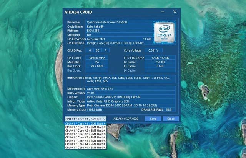Select CPU #1 / Core #3 / SMT Unit #2
Image resolution: width=246 pixels, height=158 pixels.
[x=86, y=141]
